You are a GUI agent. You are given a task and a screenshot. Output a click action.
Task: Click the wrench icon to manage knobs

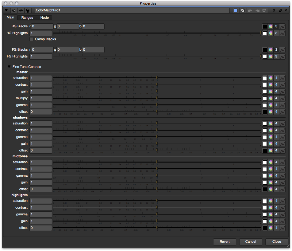[x=28, y=10]
